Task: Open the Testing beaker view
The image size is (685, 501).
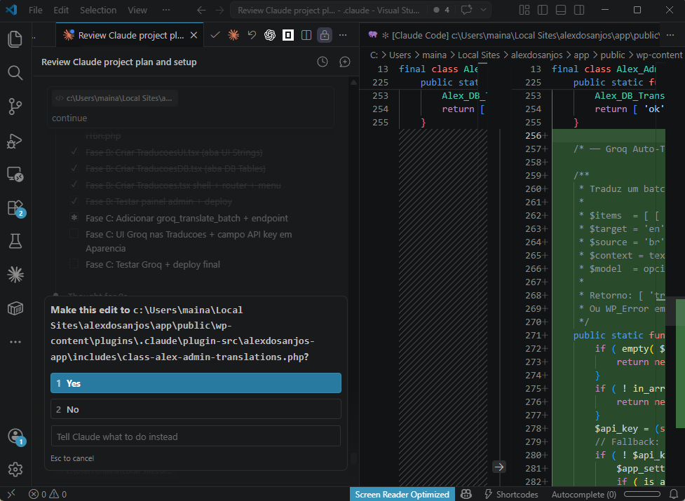Action: click(15, 241)
